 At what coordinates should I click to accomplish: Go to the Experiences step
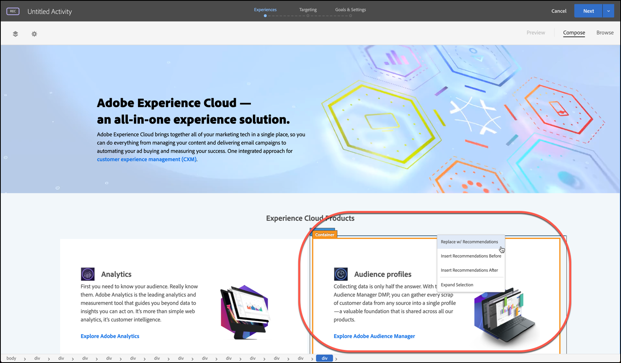265,9
